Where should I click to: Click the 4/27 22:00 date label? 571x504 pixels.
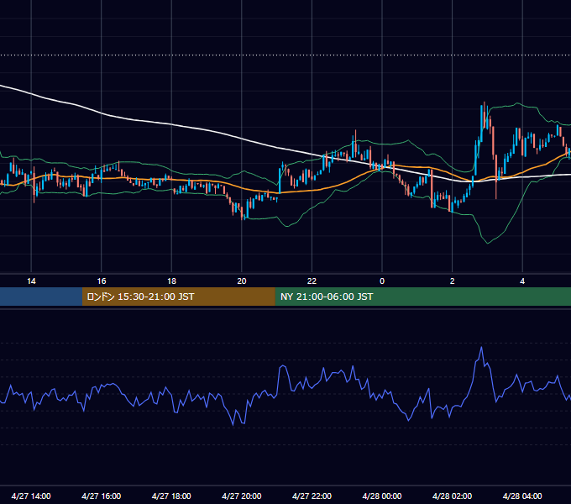click(312, 496)
